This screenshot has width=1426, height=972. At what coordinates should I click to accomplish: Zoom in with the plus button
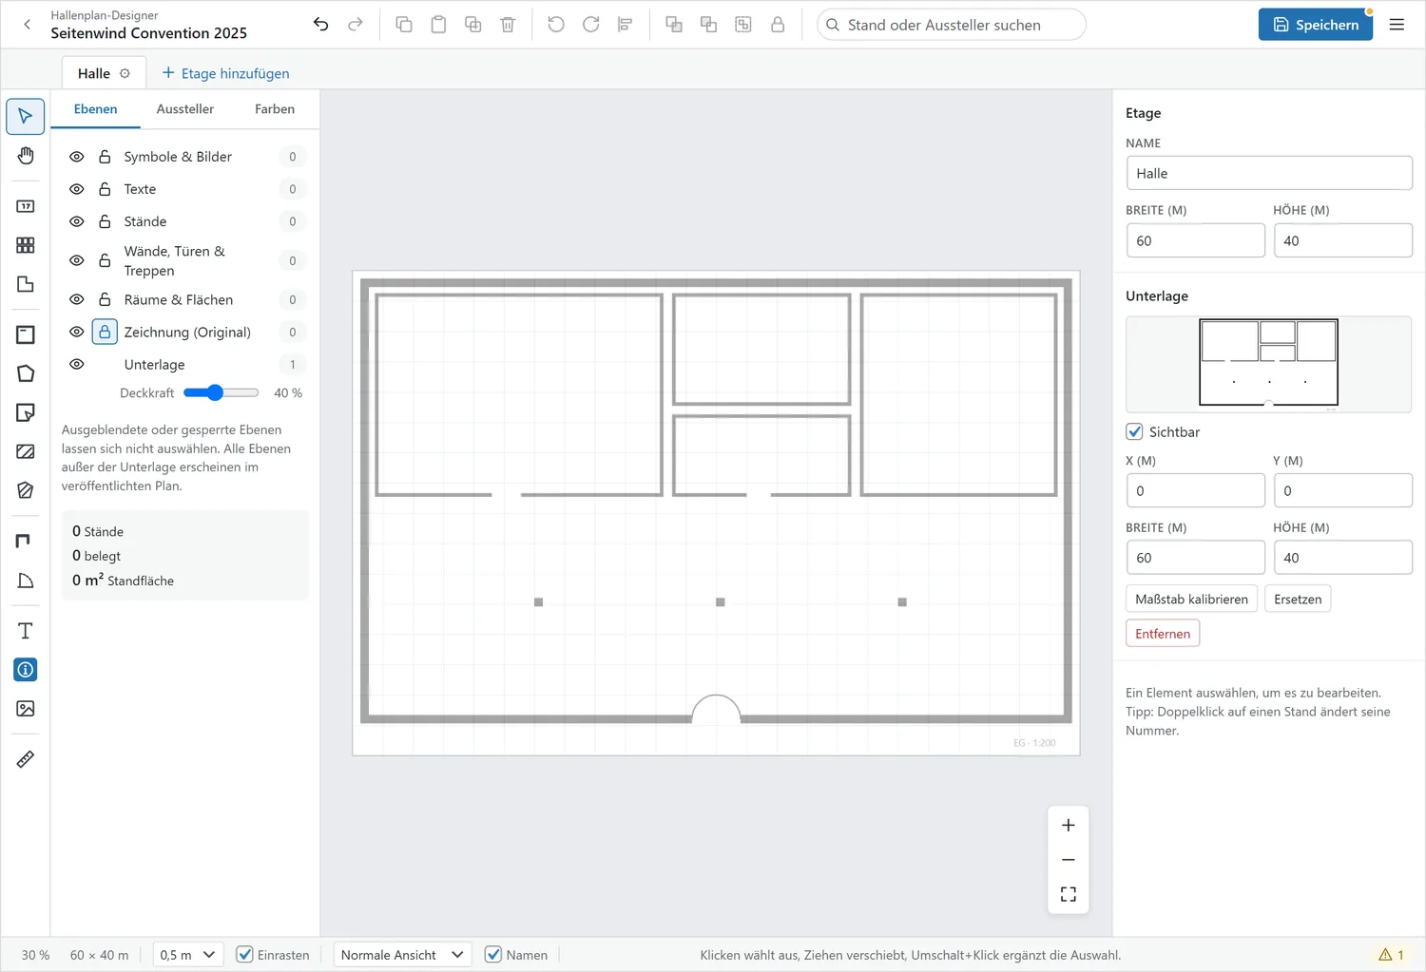[1069, 826]
